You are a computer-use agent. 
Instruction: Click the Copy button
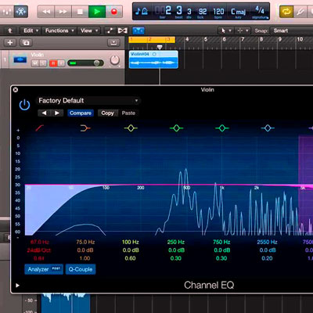pyautogui.click(x=107, y=113)
